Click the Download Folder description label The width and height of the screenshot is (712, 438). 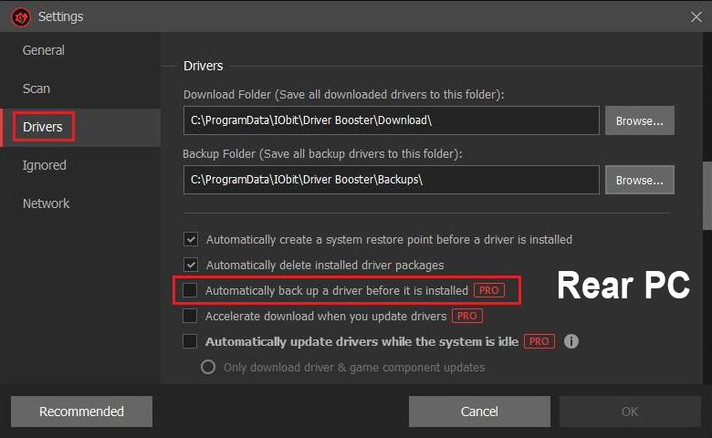pyautogui.click(x=344, y=94)
